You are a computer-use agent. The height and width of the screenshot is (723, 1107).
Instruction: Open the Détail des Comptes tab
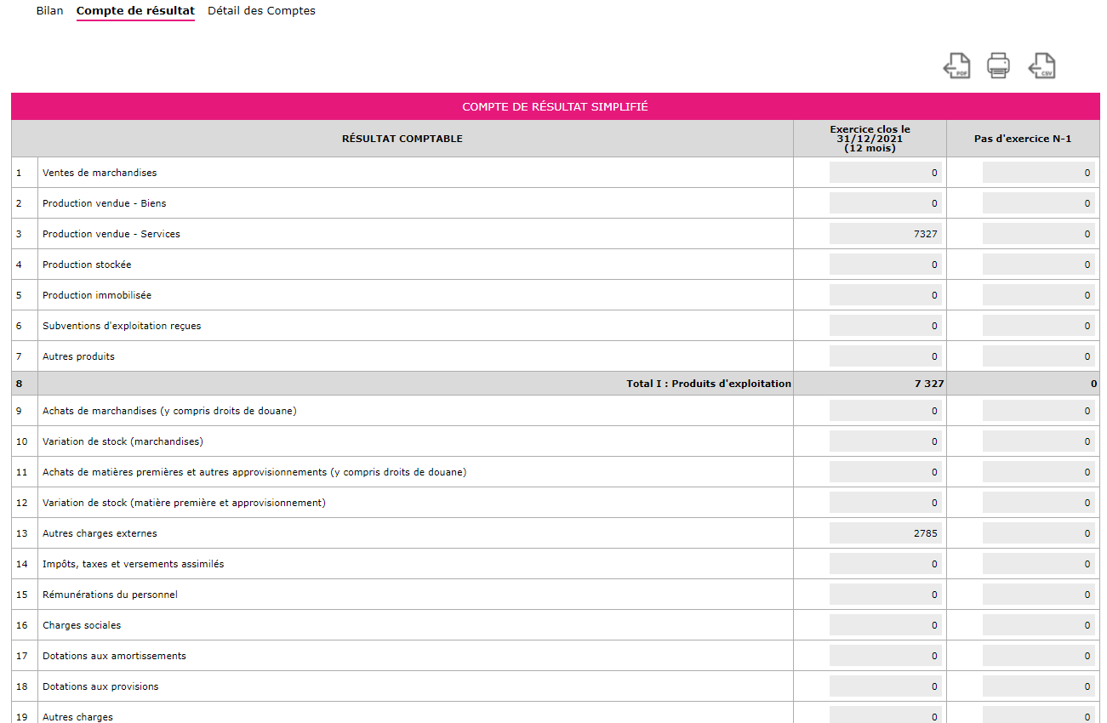[261, 11]
